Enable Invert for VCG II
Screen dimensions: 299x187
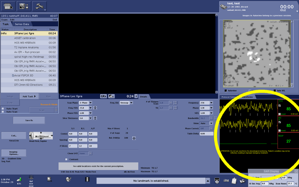(280, 131)
